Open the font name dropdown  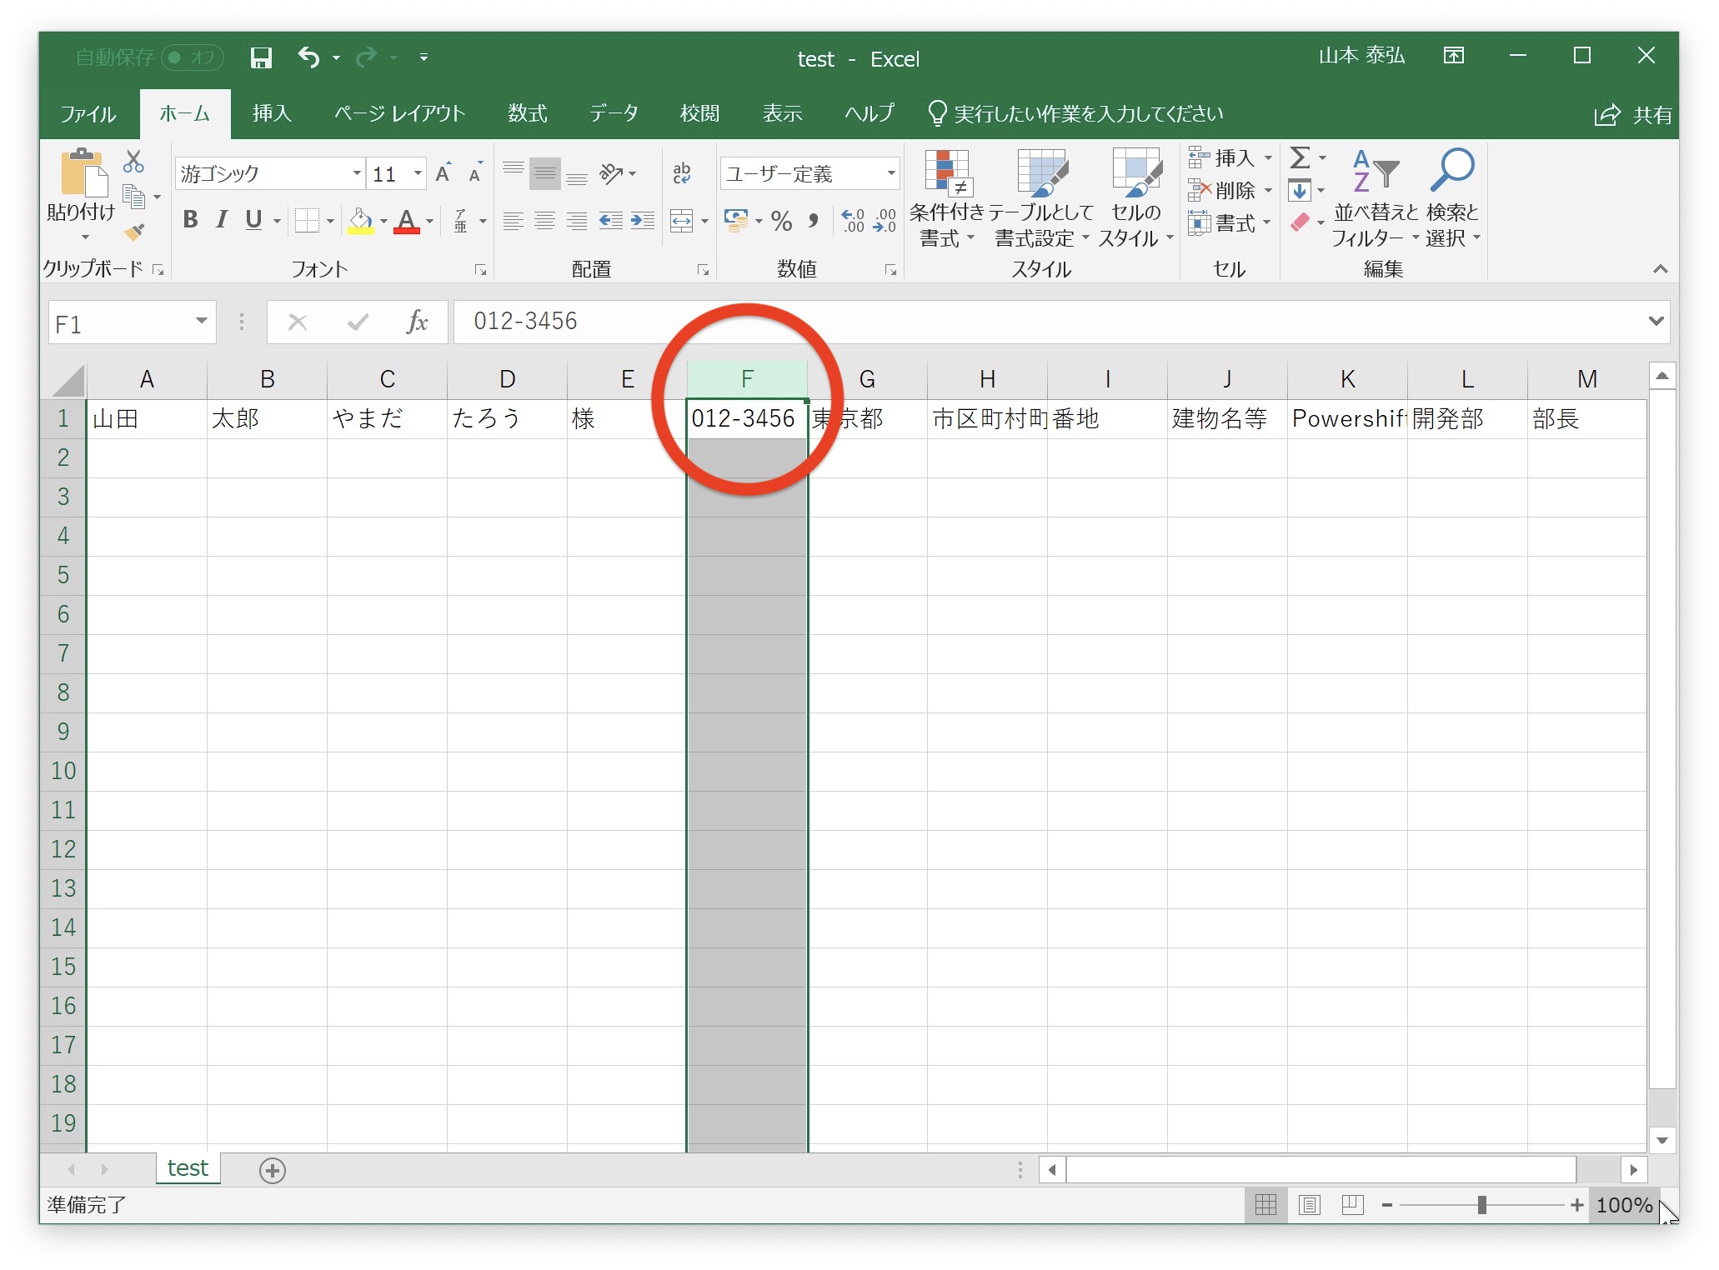[x=357, y=173]
